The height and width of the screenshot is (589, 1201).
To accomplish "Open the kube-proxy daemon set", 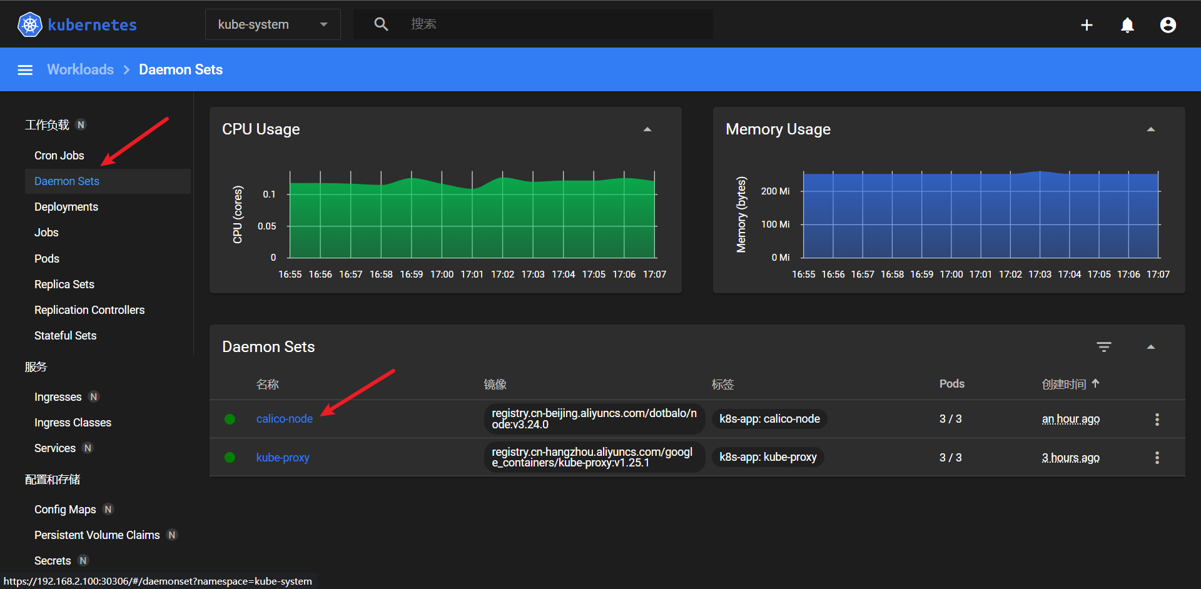I will click(x=283, y=458).
